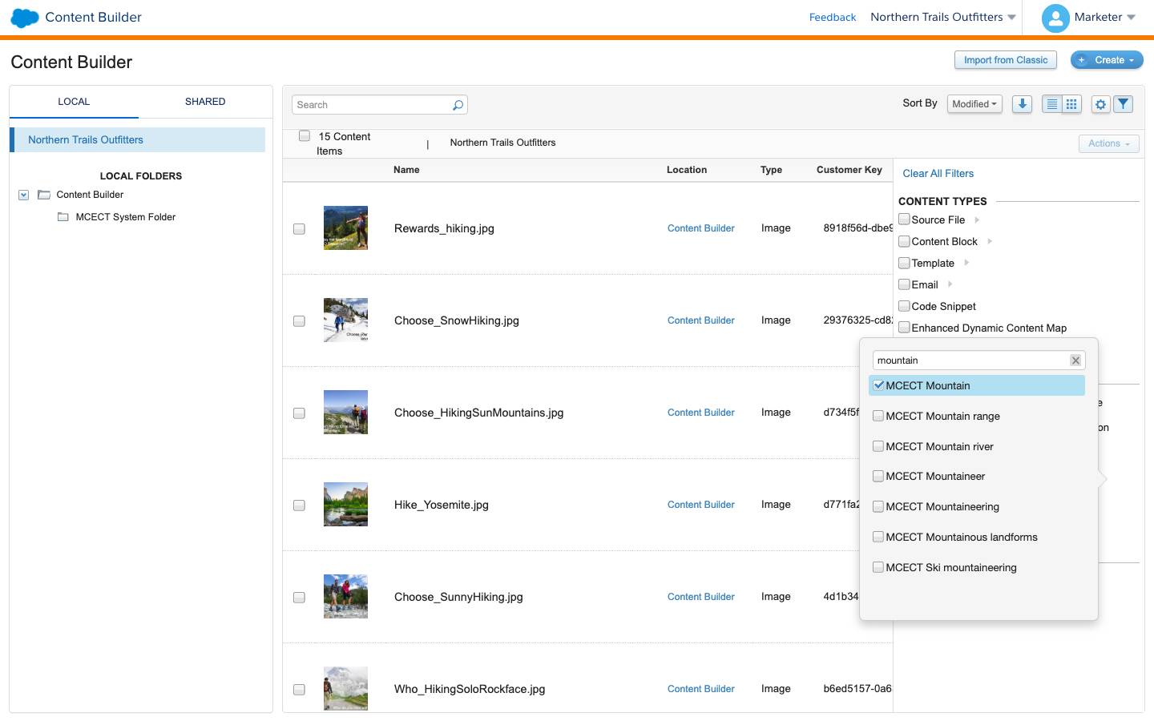Screen dimensions: 1154x721
Task: Click the Salesforce cloud logo
Action: pos(25,18)
